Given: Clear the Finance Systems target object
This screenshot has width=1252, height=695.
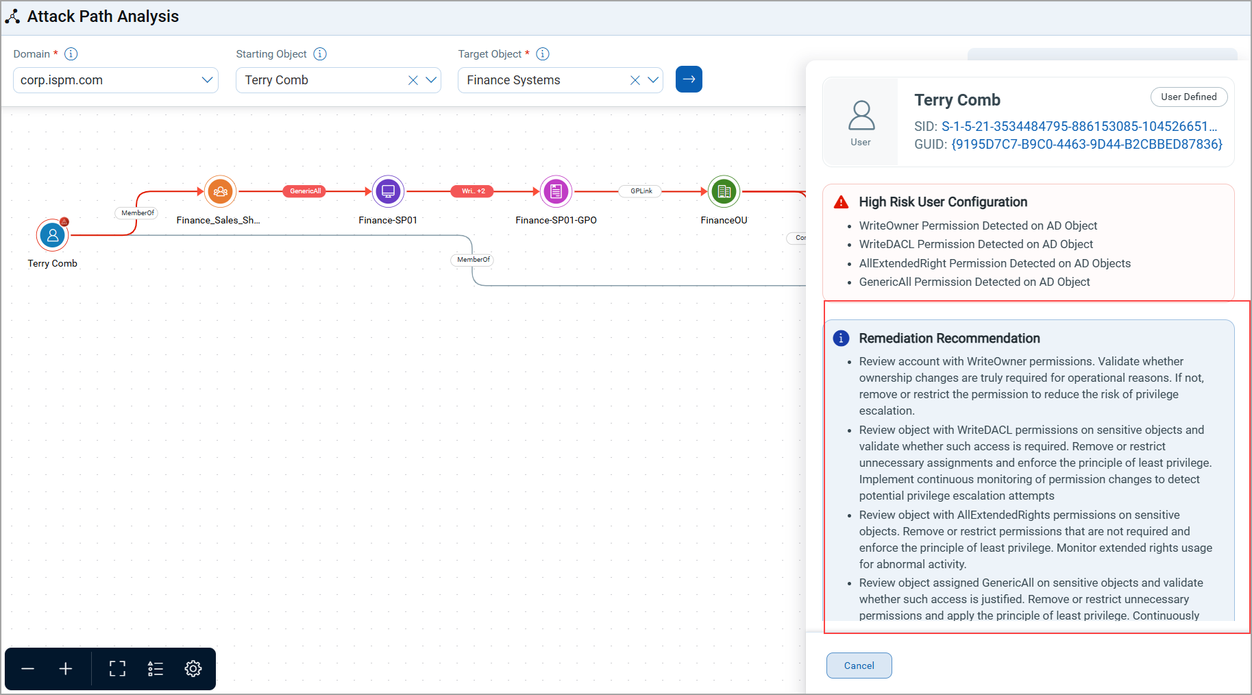Looking at the screenshot, I should coord(635,80).
